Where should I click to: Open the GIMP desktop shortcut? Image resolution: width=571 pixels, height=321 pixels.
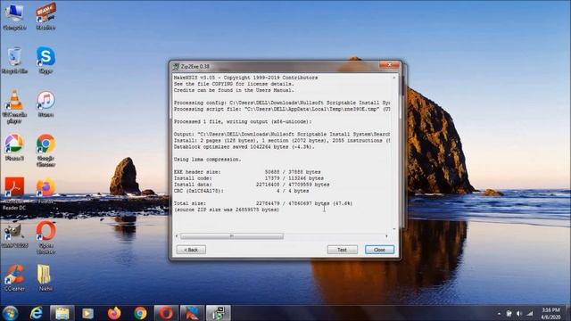(14, 235)
